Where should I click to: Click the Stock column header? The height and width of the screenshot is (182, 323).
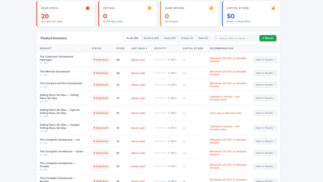pyautogui.click(x=121, y=48)
